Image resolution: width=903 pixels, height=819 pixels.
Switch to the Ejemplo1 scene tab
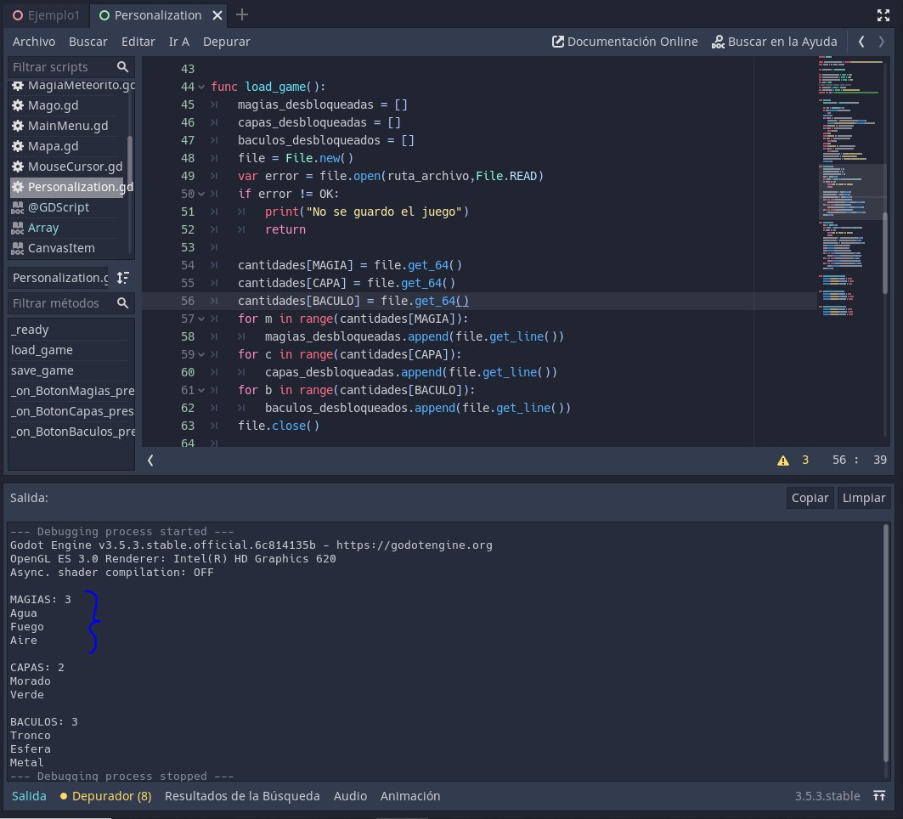[x=47, y=15]
